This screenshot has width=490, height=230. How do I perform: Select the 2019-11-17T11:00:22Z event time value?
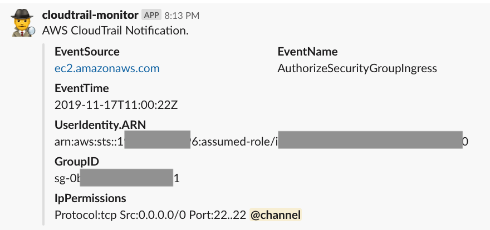pyautogui.click(x=116, y=104)
